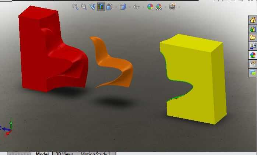Viewport: 257px width, 155px height.
Task: Toggle the Section View button
Action: click(x=101, y=7)
